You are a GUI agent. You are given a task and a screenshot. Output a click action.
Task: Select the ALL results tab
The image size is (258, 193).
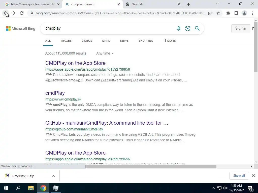[x=48, y=41]
